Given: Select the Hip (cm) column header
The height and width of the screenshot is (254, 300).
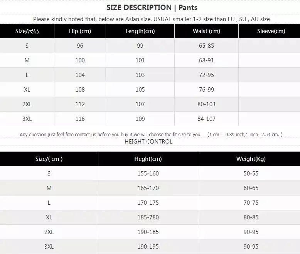Looking at the screenshot, I should click(x=80, y=31).
